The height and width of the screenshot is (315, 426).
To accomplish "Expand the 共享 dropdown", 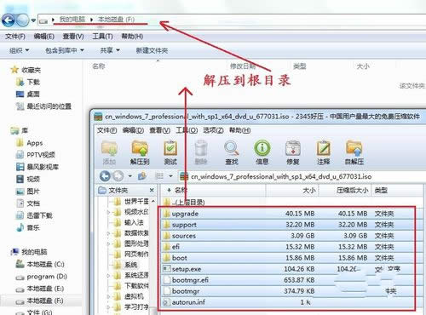I will tap(110, 50).
